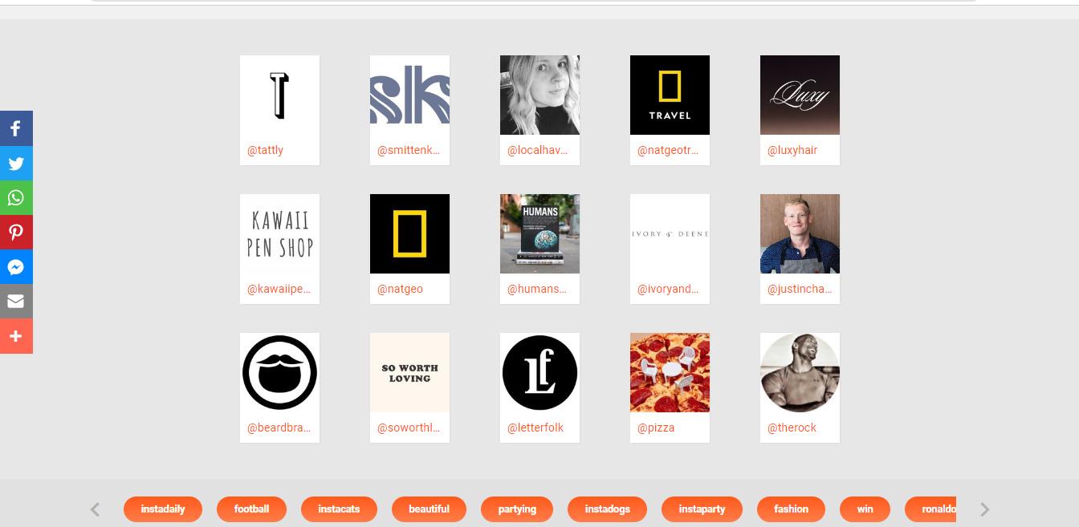Open more sharing options plus icon

click(16, 336)
